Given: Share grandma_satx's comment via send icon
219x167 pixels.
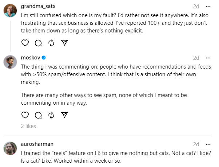Looking at the screenshot, I should (64, 43).
